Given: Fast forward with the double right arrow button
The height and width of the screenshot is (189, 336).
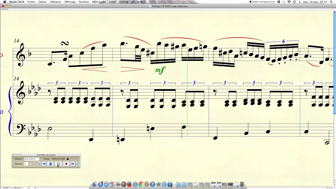Looking at the screenshot, I should 73,164.
